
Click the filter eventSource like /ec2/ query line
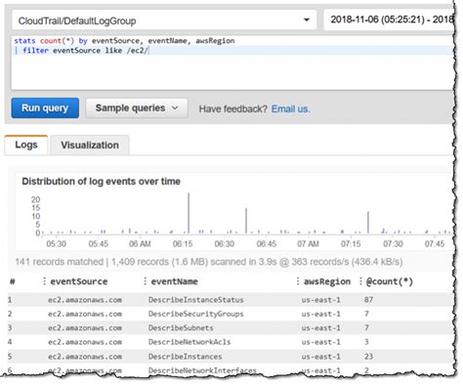tap(82, 51)
